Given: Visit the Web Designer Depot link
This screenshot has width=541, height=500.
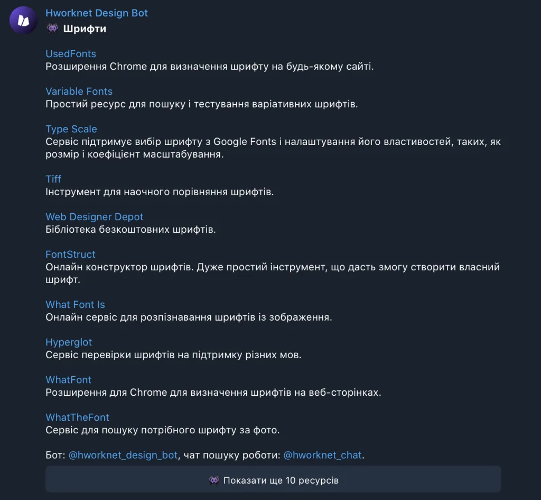Looking at the screenshot, I should click(x=94, y=216).
